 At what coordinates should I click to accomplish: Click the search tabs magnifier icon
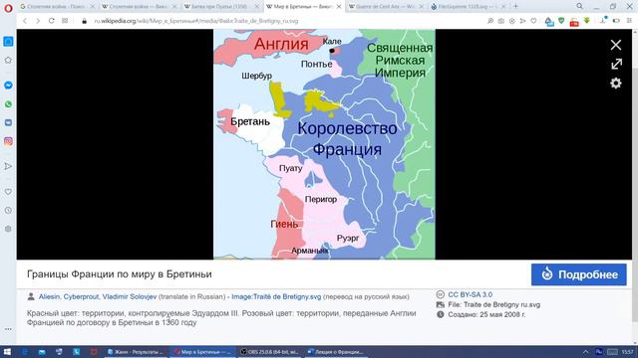pos(579,6)
